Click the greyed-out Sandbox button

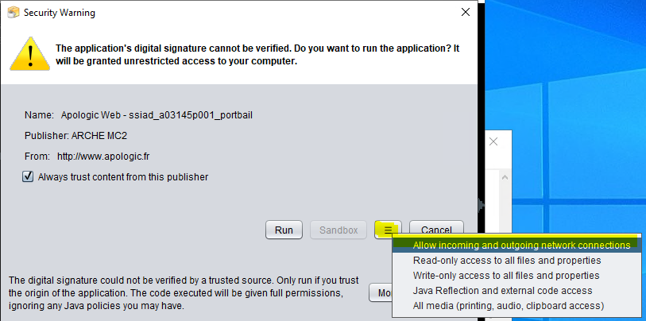tap(338, 230)
